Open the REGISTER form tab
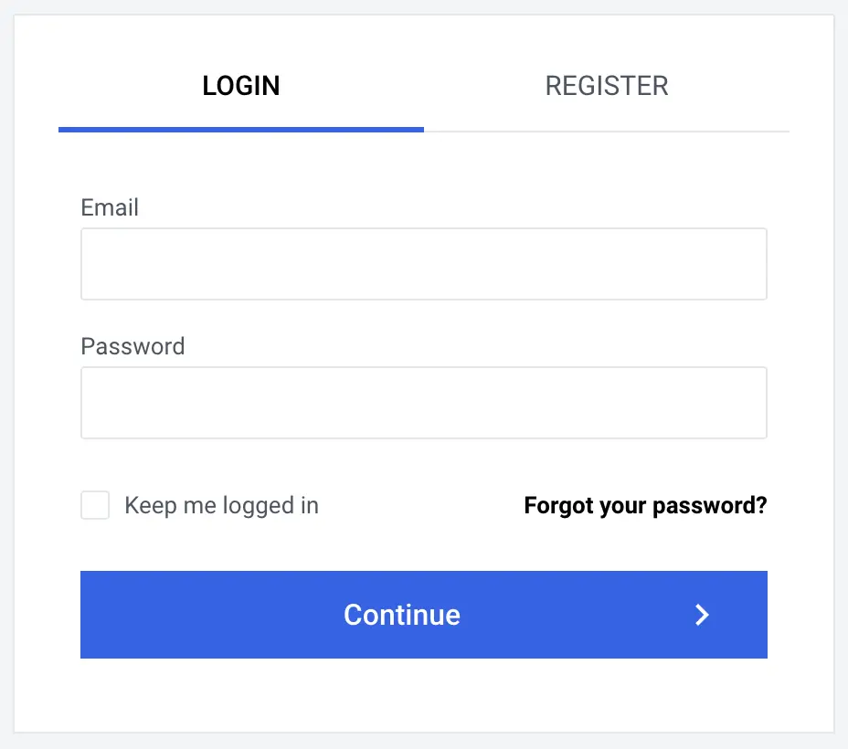 607,86
